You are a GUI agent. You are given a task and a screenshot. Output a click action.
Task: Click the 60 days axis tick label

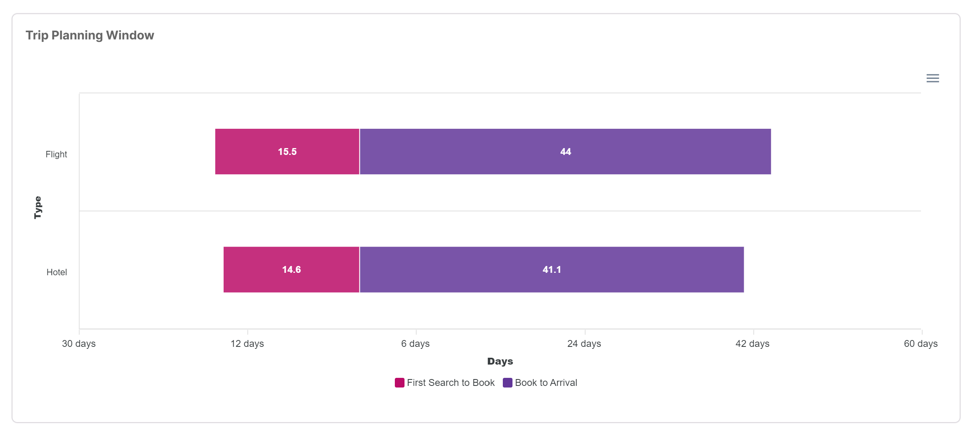click(921, 344)
